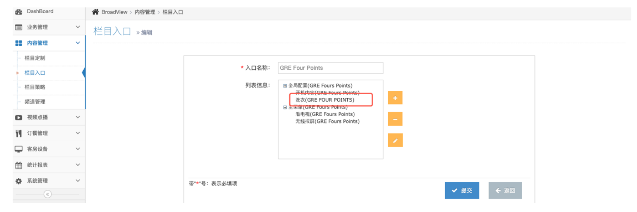Viewport: 637px width, 212px height.
Task: Click the 视频点播 play icon
Action: coord(19,117)
